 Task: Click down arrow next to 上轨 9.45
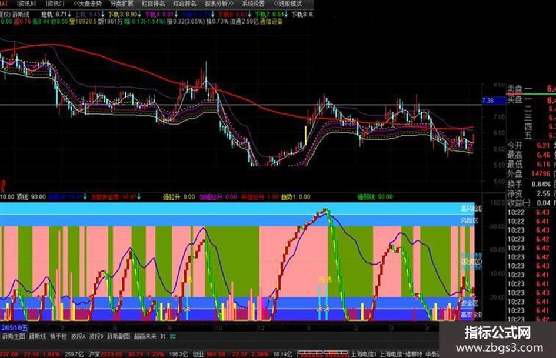pyautogui.click(x=103, y=15)
